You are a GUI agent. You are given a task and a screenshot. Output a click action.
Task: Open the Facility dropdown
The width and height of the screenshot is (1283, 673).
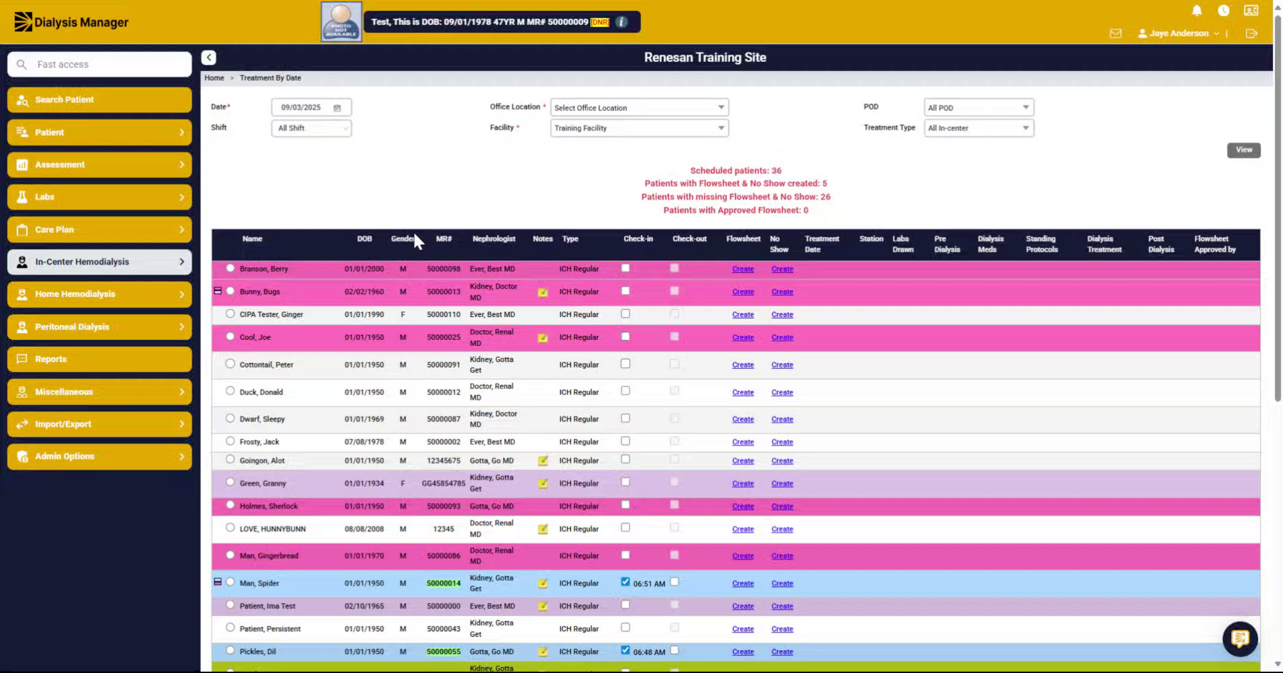(639, 128)
